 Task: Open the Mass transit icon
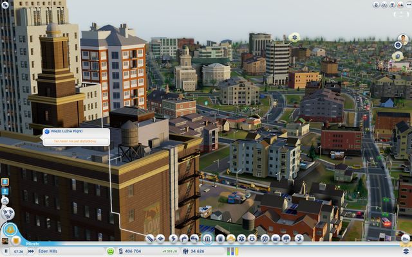[276, 238]
